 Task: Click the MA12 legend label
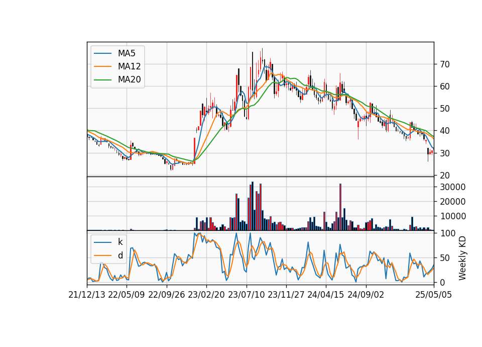[x=129, y=66]
